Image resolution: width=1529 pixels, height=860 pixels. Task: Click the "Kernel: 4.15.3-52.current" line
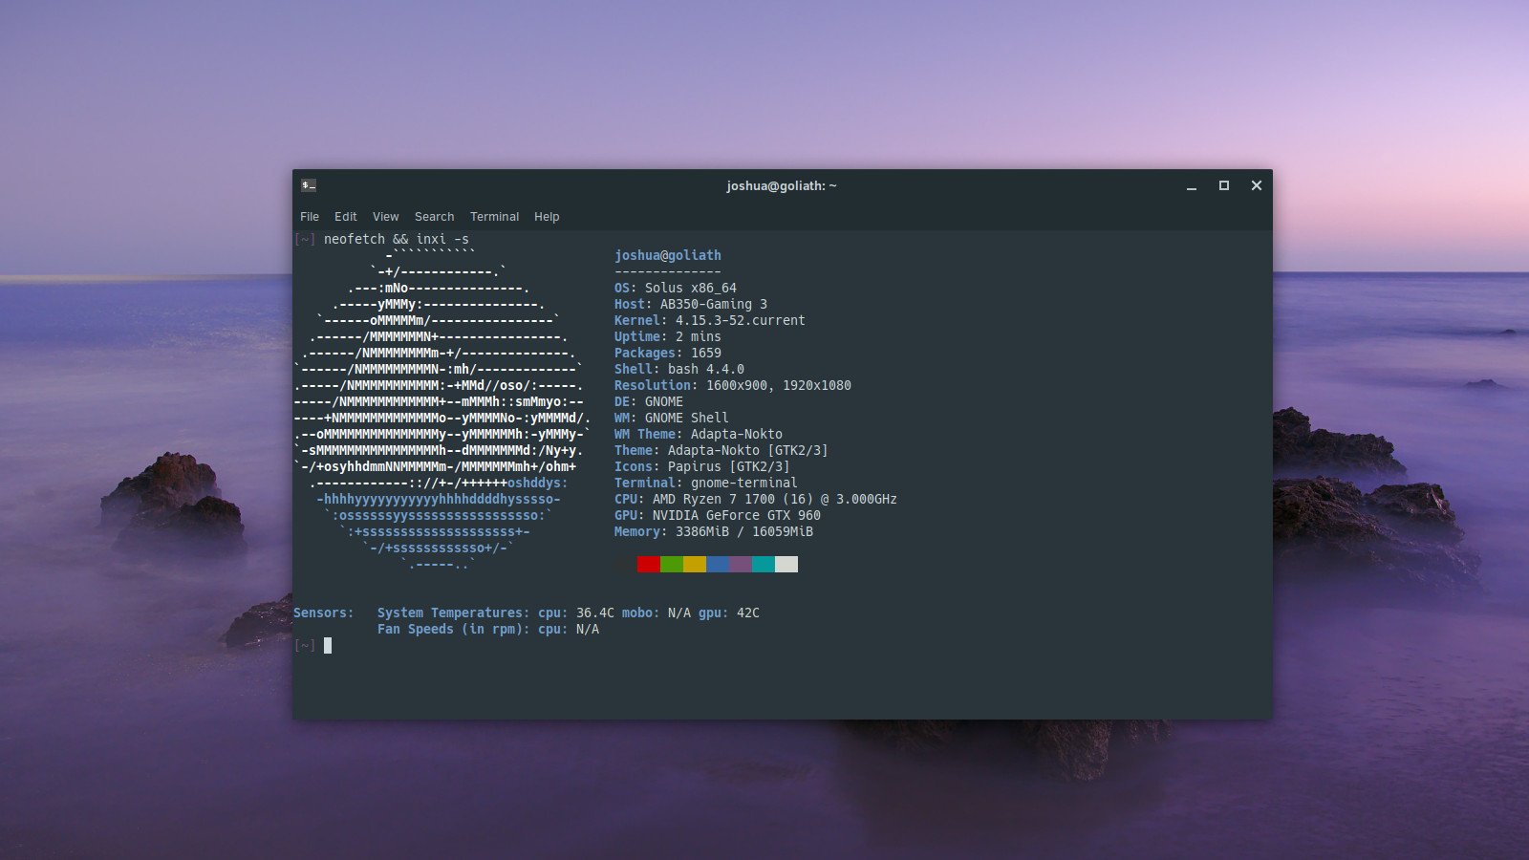point(710,320)
